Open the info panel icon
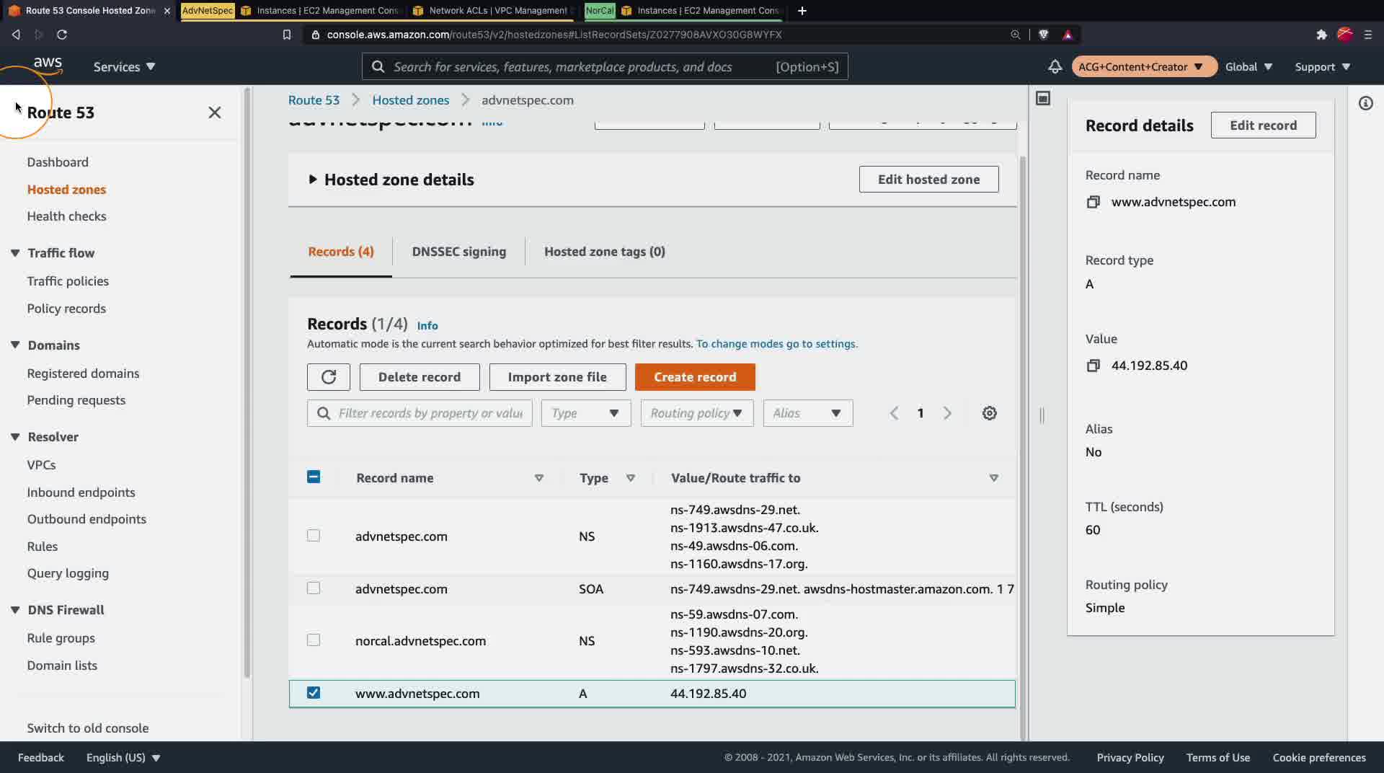The height and width of the screenshot is (773, 1384). pos(1365,103)
